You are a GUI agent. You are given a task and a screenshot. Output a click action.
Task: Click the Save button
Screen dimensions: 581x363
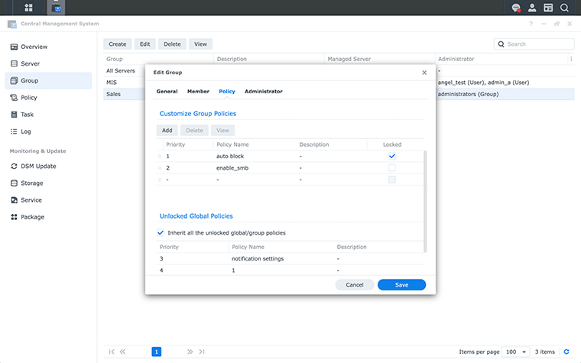tap(401, 284)
